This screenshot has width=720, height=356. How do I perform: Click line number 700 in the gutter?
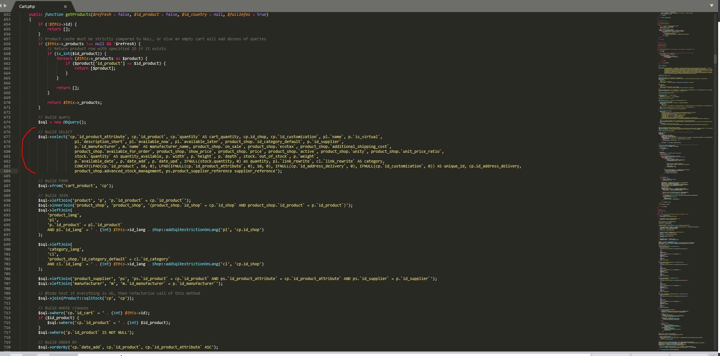click(7, 250)
